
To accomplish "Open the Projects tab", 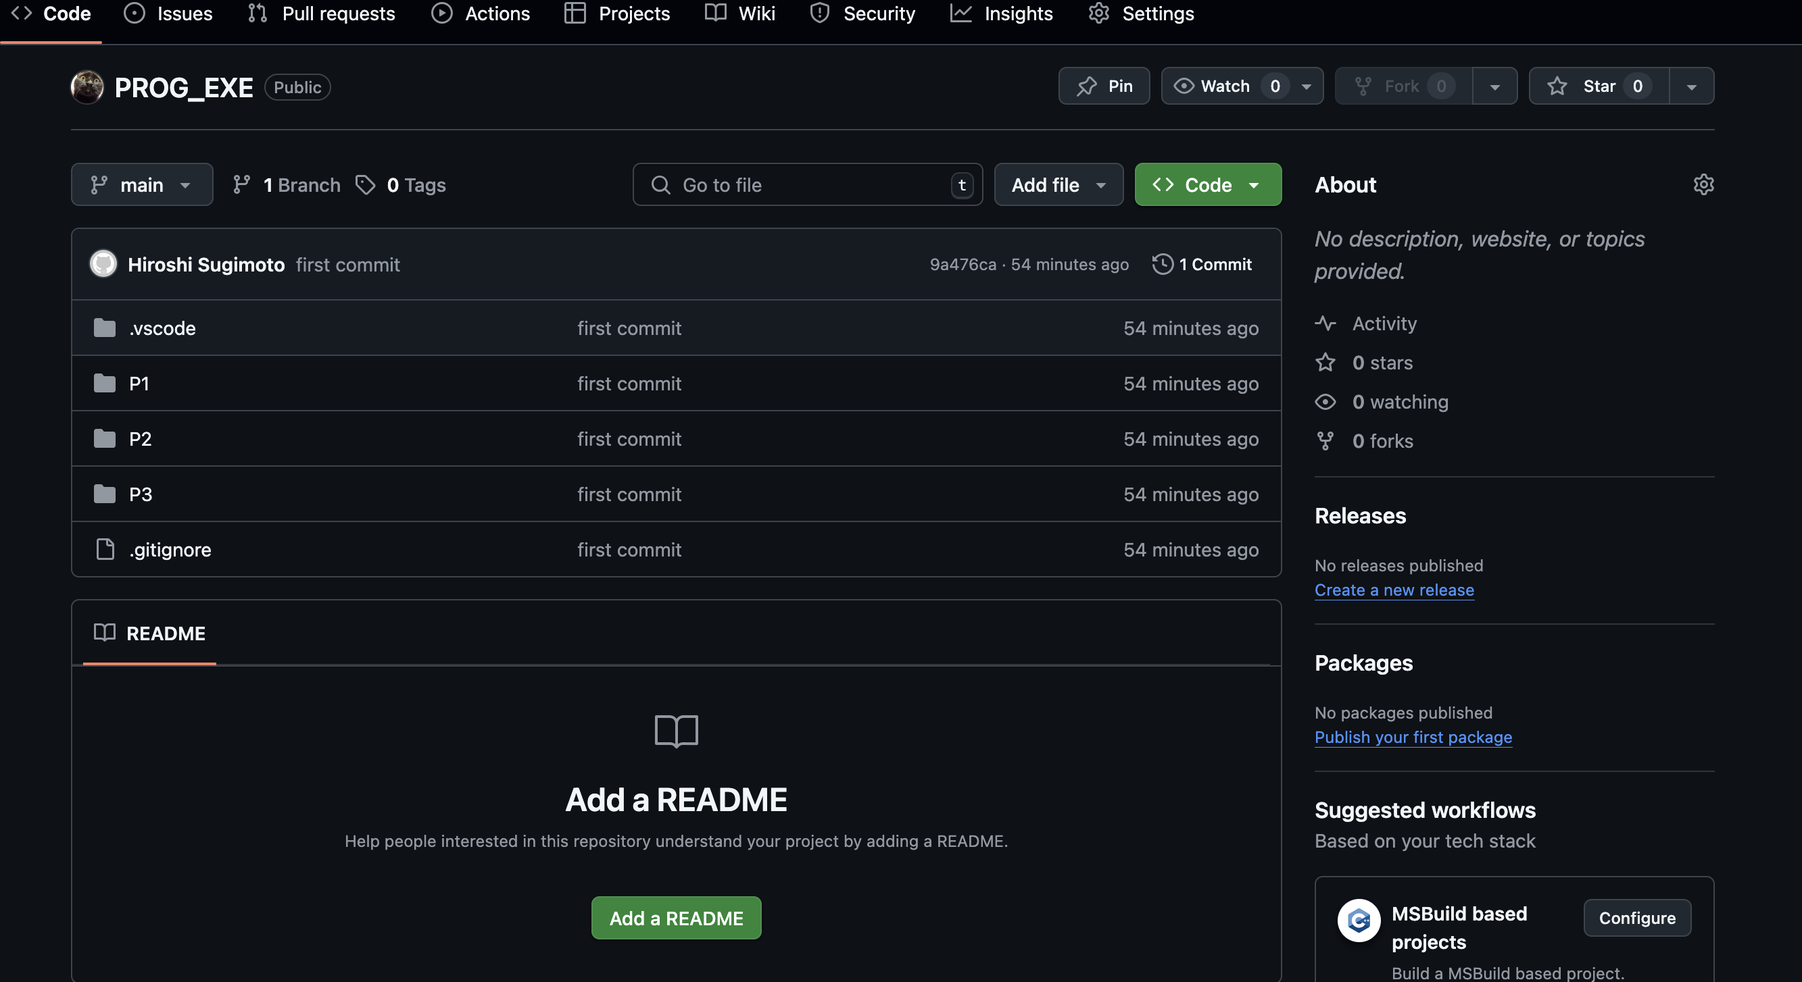I will click(618, 14).
